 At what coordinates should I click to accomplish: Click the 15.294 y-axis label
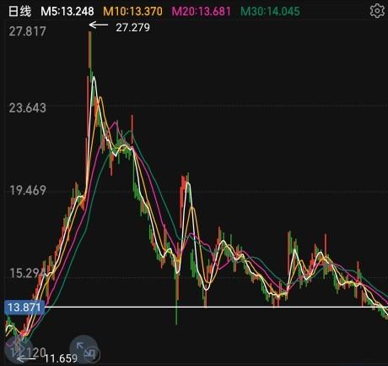tap(27, 273)
